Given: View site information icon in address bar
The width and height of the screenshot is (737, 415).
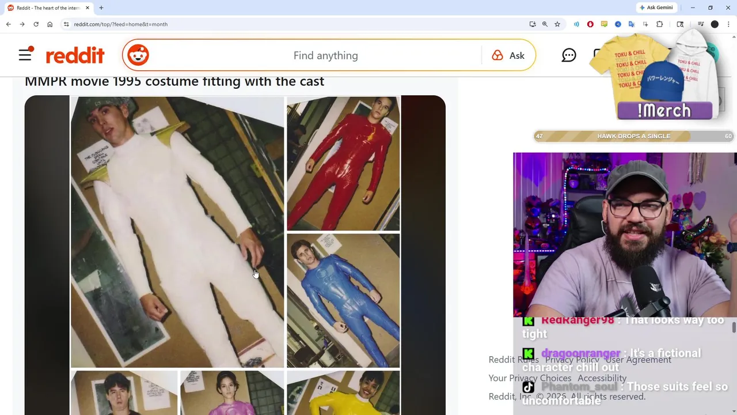Looking at the screenshot, I should [66, 24].
